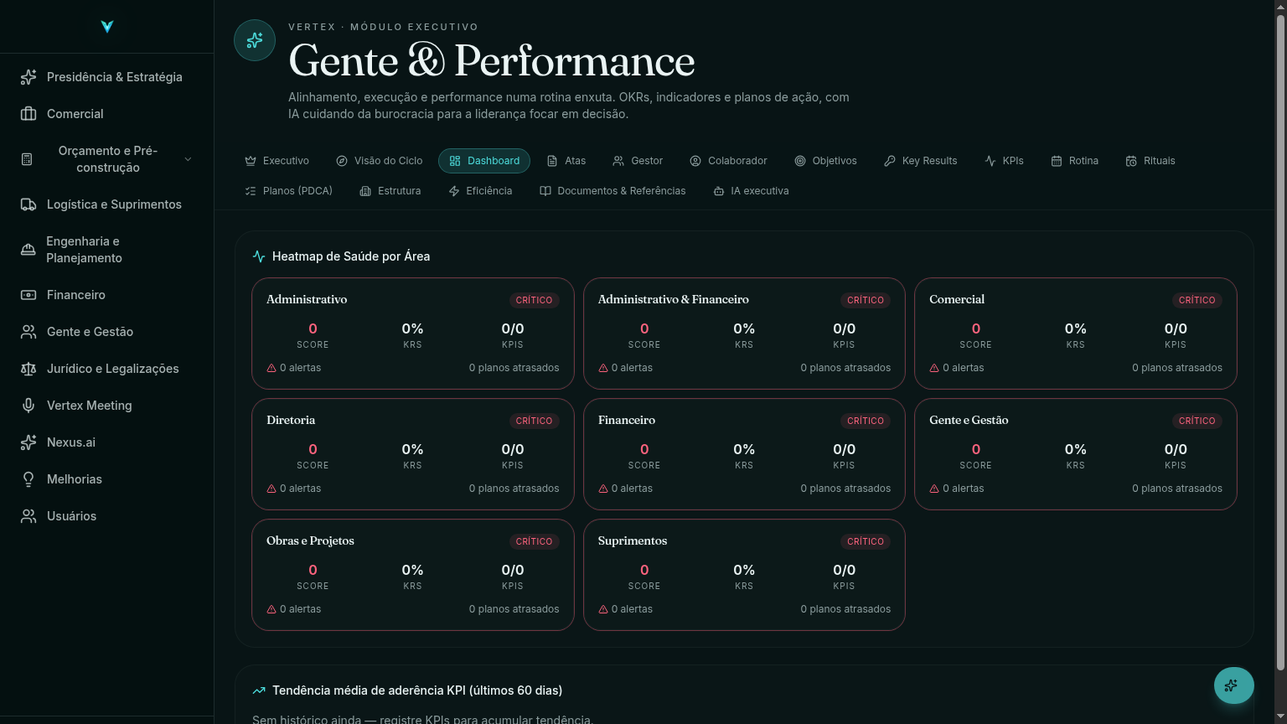Navigate to Comercial in the sidebar
The height and width of the screenshot is (724, 1287).
pyautogui.click(x=107, y=114)
